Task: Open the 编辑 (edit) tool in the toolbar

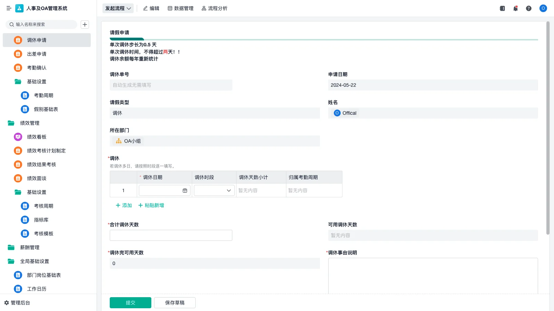Action: pos(151,8)
